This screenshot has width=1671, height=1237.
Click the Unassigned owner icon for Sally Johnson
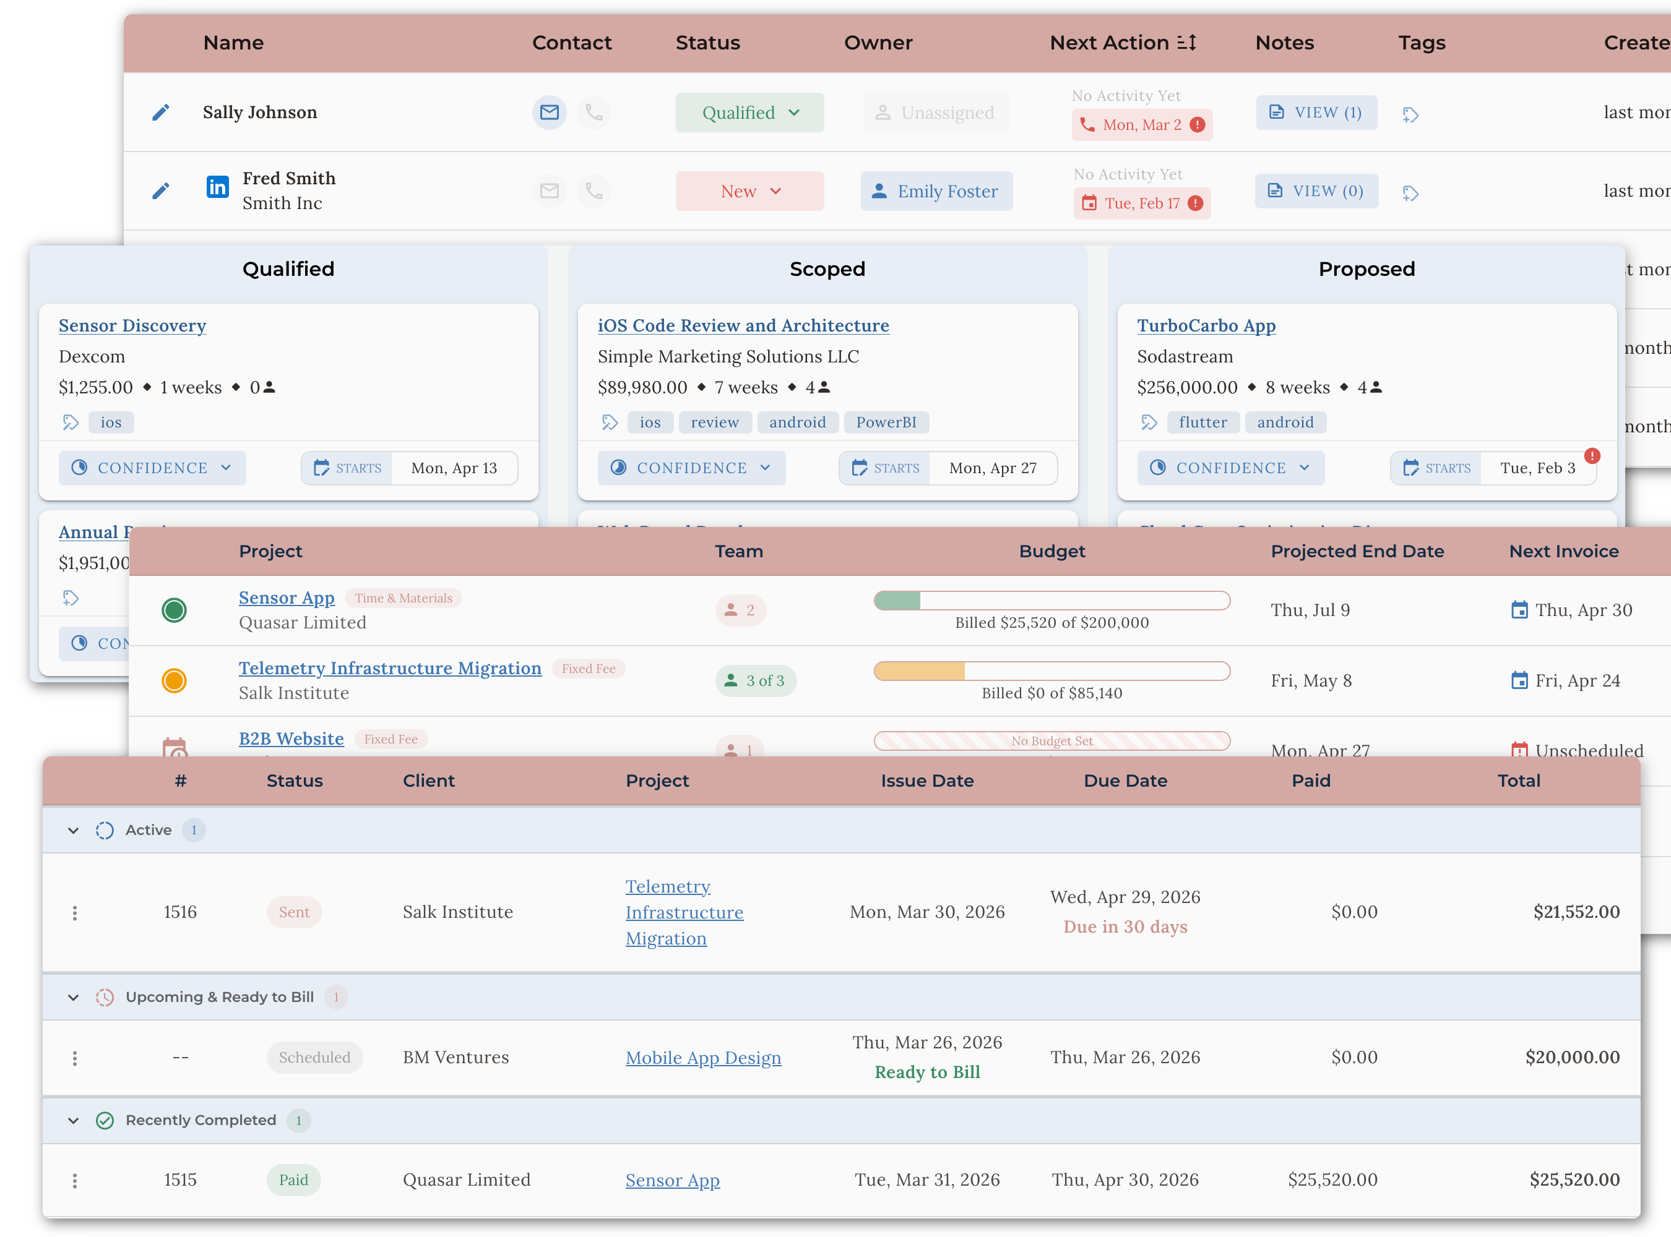click(884, 113)
